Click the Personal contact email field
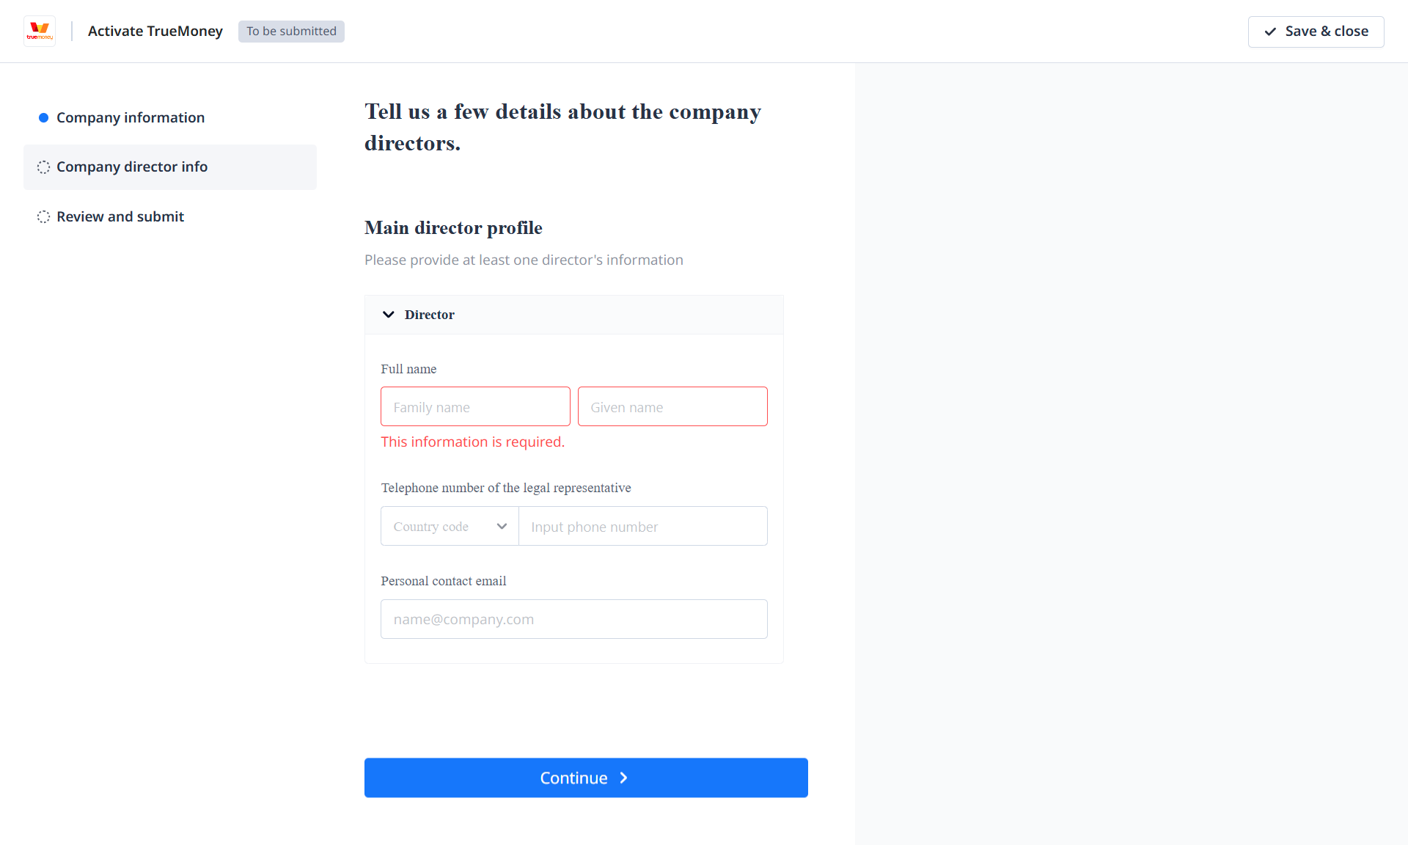The image size is (1408, 845). click(573, 619)
